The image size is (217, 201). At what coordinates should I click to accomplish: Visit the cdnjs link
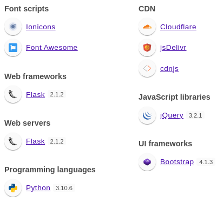[169, 69]
